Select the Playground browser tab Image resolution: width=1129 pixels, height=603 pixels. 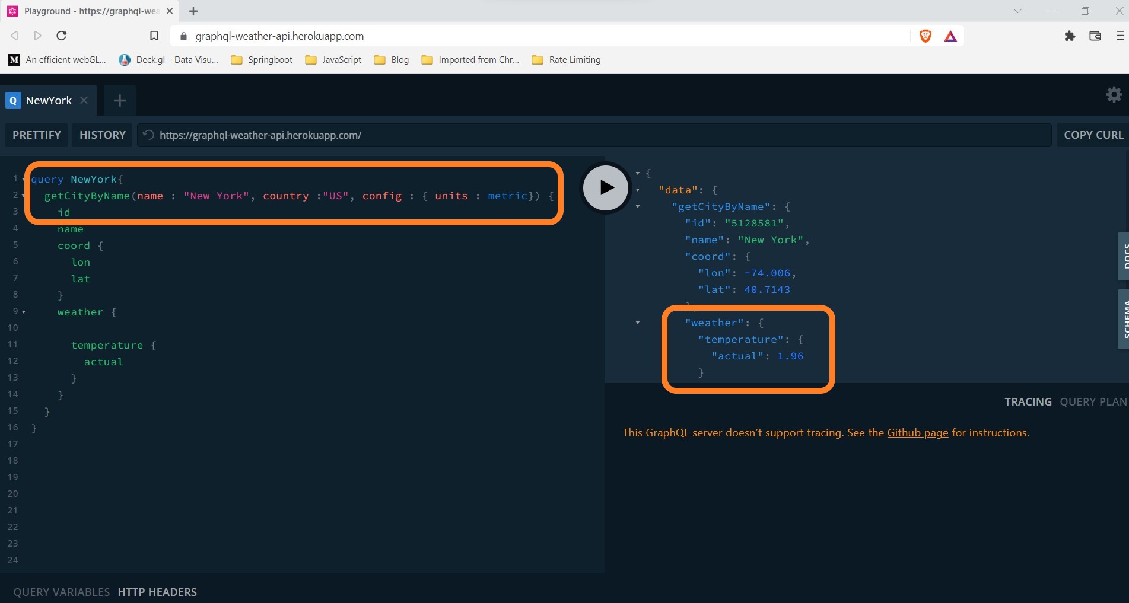coord(90,11)
